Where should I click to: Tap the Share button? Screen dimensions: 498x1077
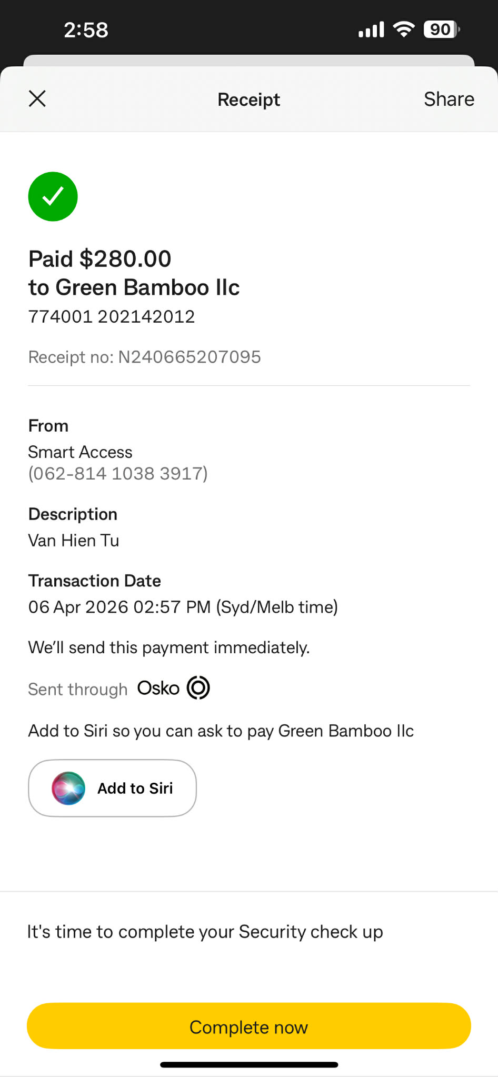click(x=449, y=99)
